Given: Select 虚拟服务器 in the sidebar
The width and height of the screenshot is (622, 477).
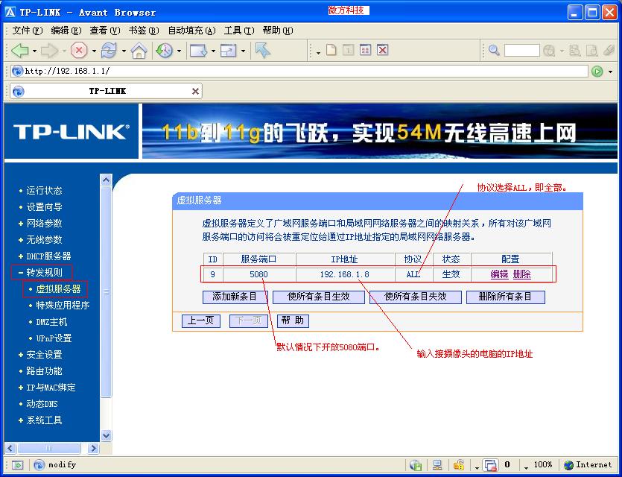Looking at the screenshot, I should click(x=58, y=289).
